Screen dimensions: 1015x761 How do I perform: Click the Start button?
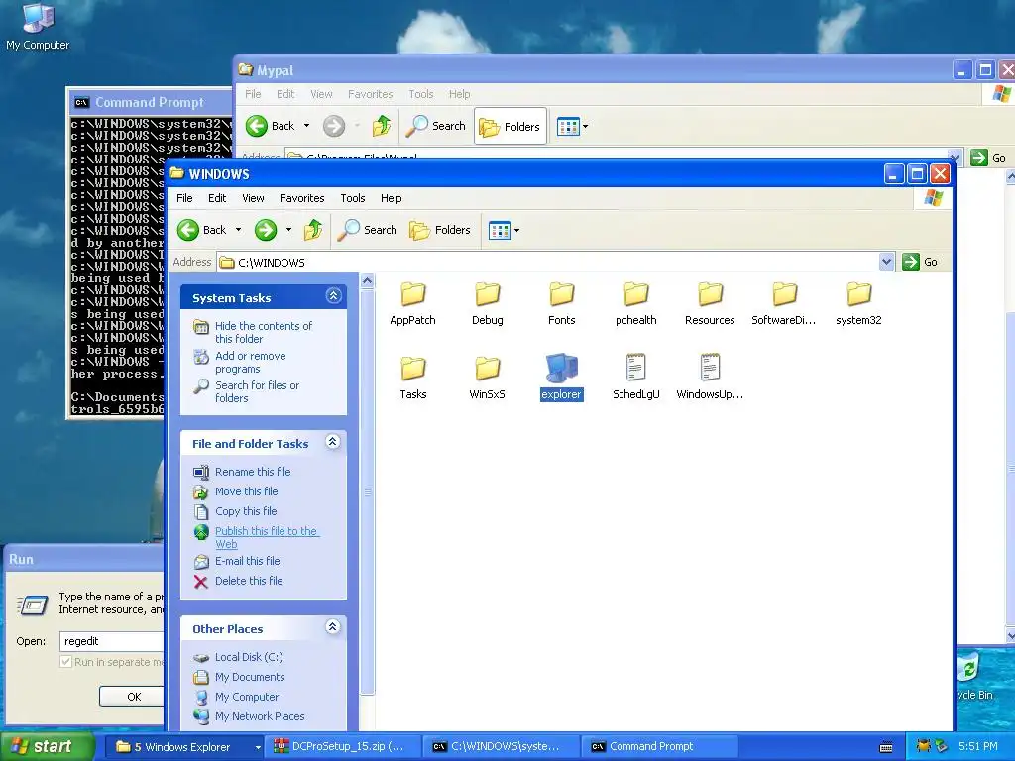coord(46,747)
